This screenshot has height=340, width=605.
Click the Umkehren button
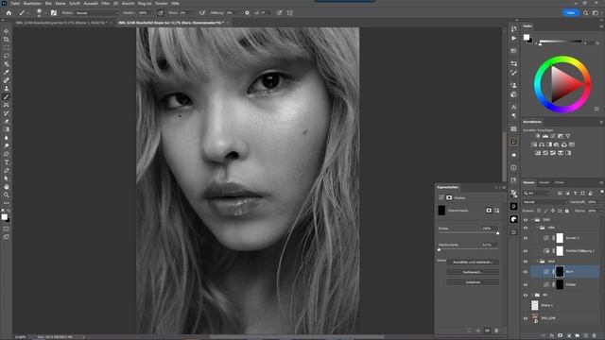tap(473, 282)
